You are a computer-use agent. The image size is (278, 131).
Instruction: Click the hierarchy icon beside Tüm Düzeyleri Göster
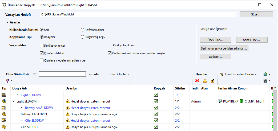(221, 74)
